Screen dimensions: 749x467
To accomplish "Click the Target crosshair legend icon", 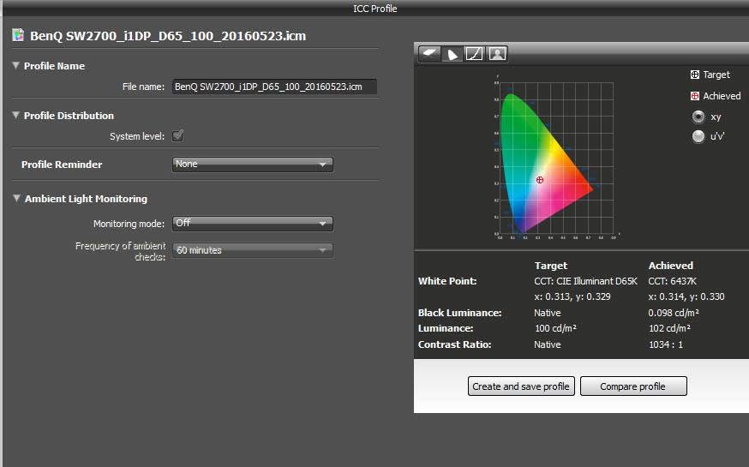I will coord(694,75).
